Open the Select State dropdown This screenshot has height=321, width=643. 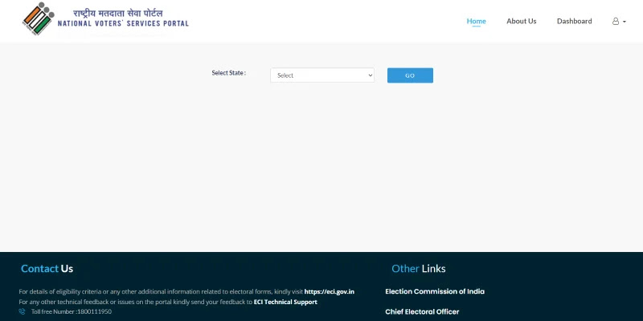pos(322,75)
